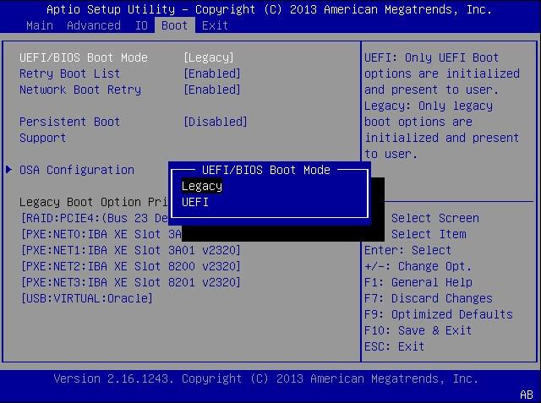Select Legacy in the boot mode popup
The width and height of the screenshot is (541, 403).
202,186
